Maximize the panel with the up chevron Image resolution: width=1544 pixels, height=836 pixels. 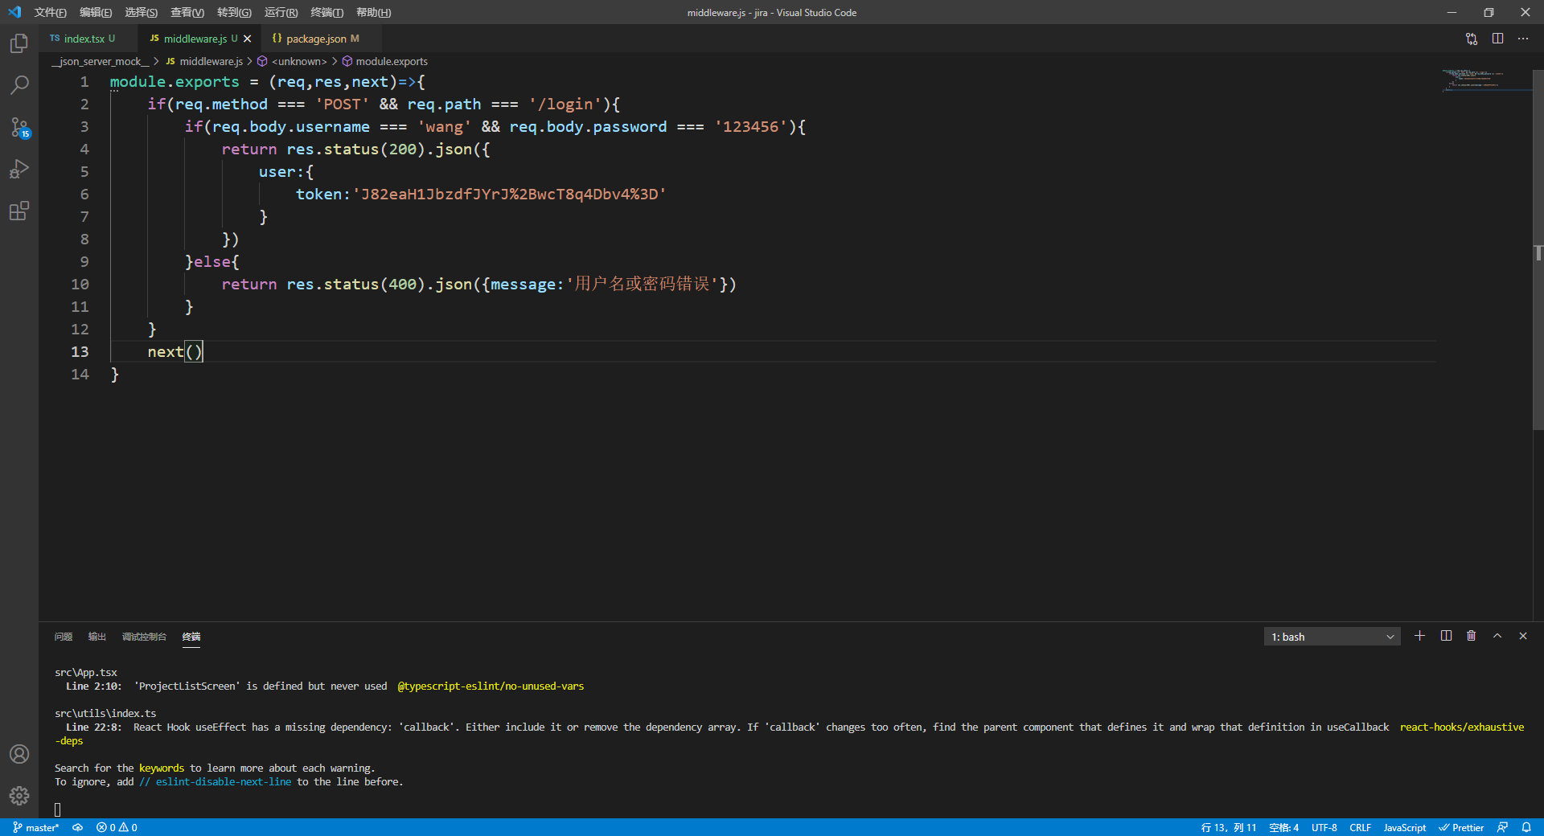click(x=1497, y=636)
